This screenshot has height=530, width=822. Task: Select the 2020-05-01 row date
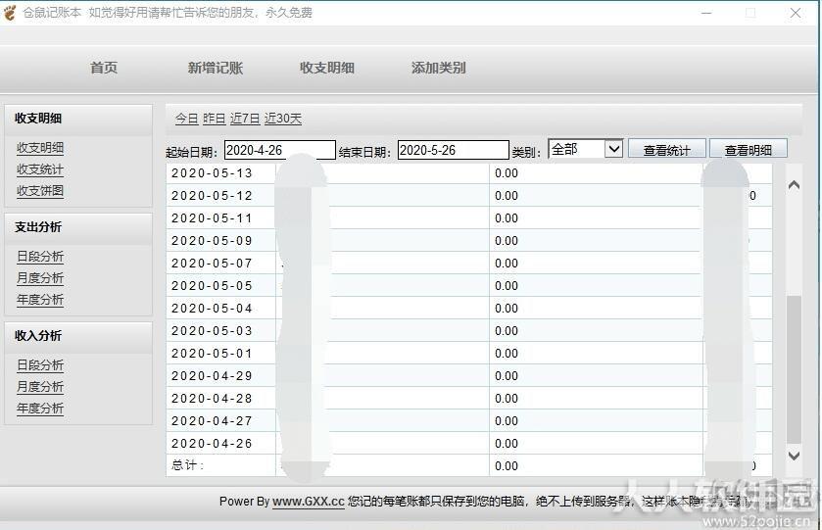212,354
